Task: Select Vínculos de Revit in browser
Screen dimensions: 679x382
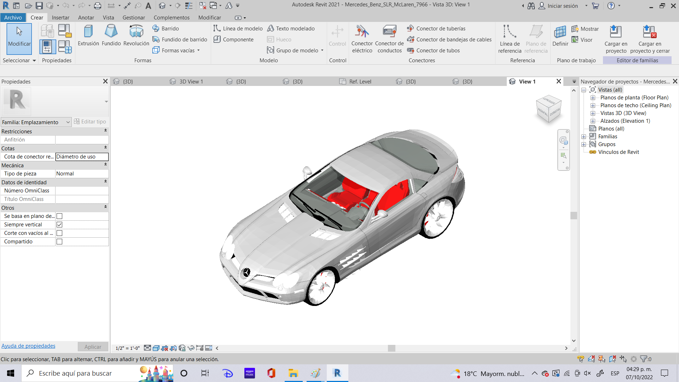Action: [619, 152]
